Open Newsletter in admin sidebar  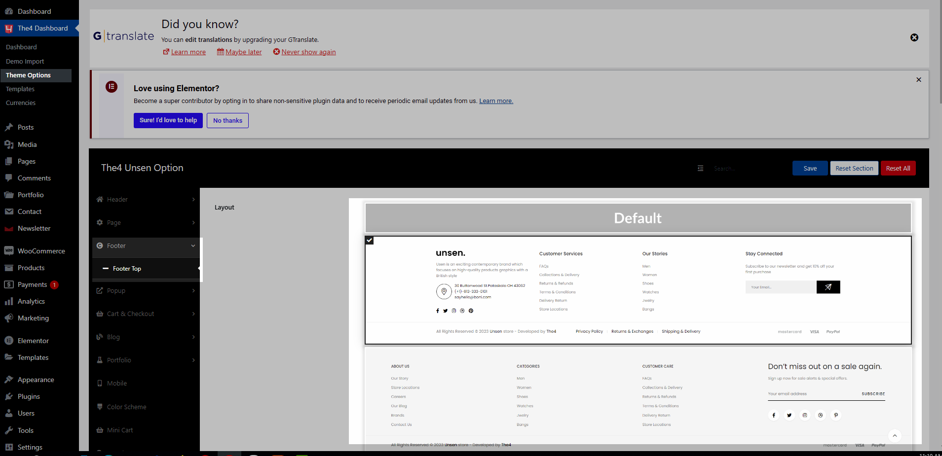pyautogui.click(x=34, y=228)
